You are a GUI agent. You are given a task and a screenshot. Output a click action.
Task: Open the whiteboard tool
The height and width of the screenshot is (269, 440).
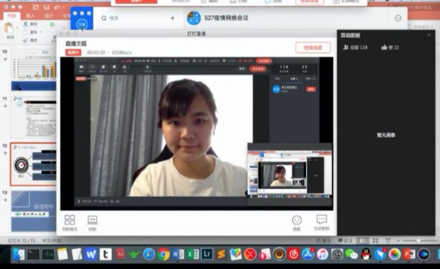coord(92,220)
